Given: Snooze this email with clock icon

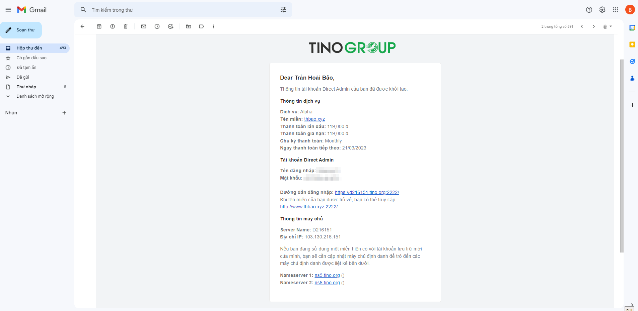Looking at the screenshot, I should click(x=157, y=26).
